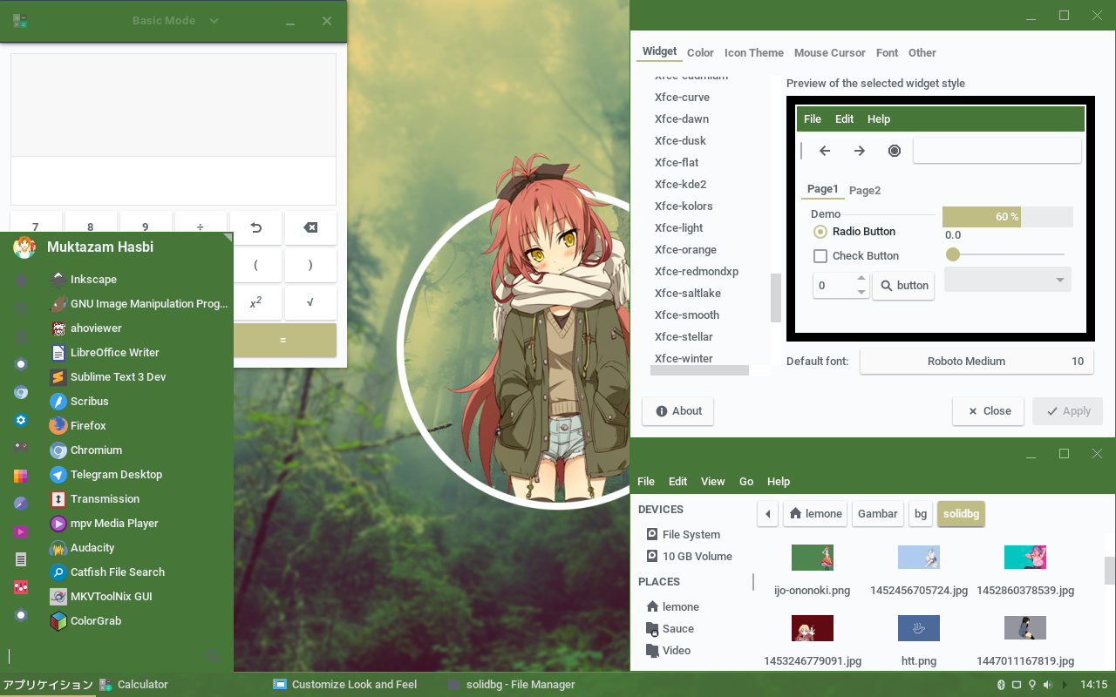
Task: Click the backspace key in Calculator
Action: coord(310,227)
